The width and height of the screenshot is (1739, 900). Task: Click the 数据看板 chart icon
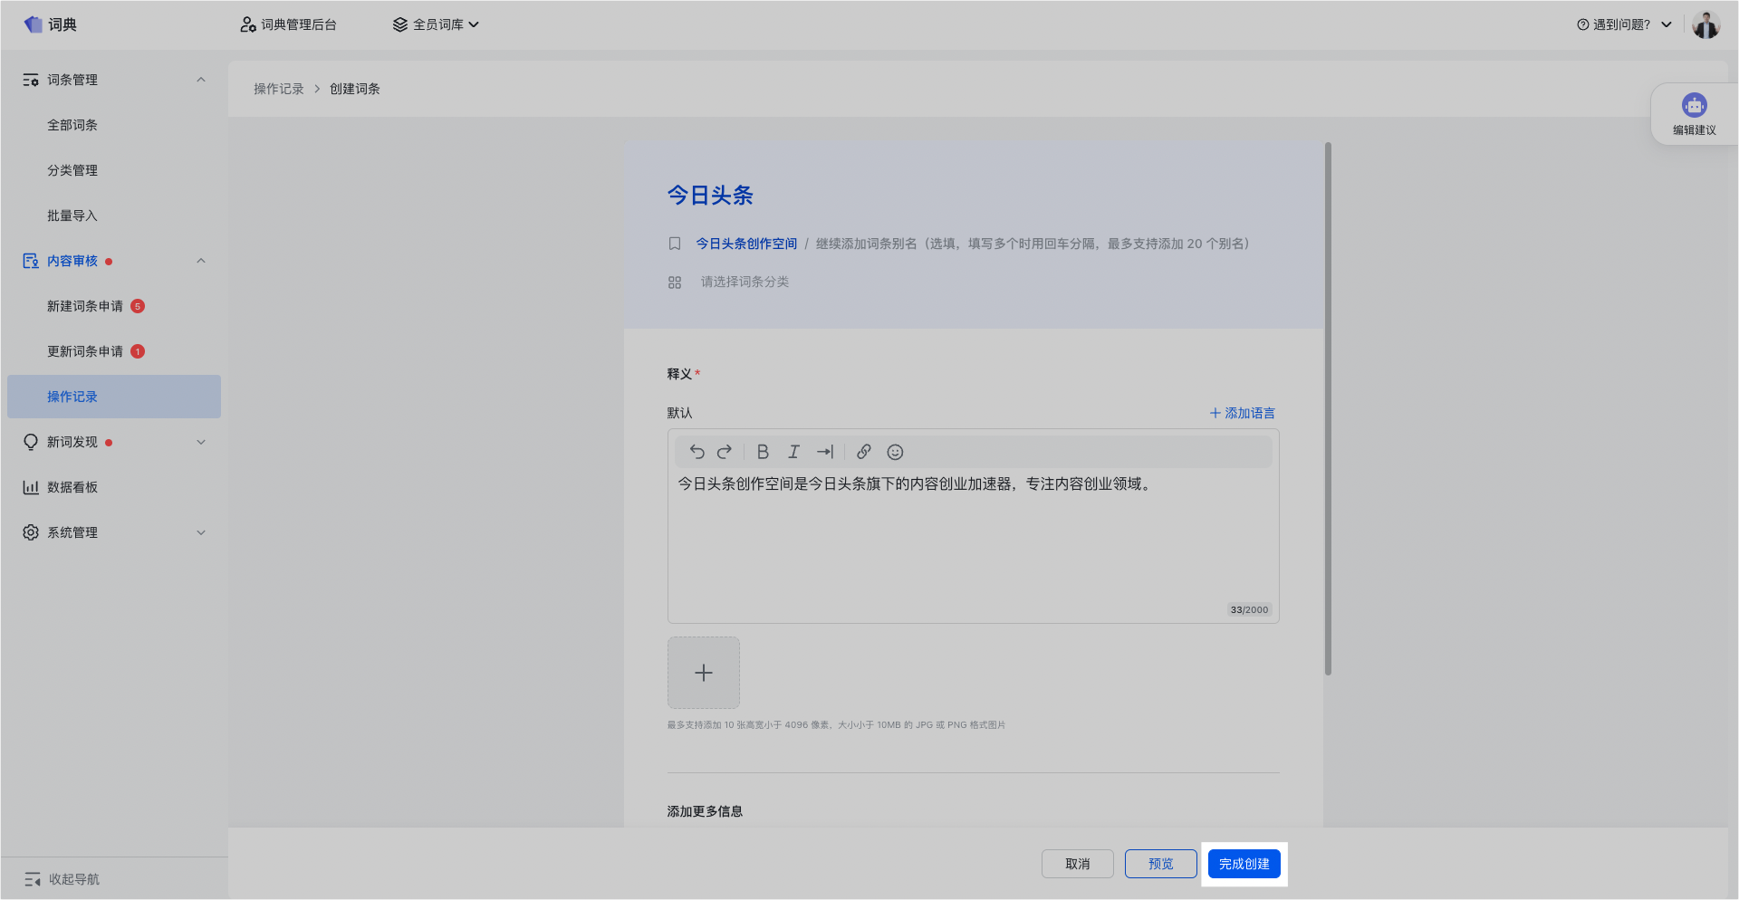point(31,487)
